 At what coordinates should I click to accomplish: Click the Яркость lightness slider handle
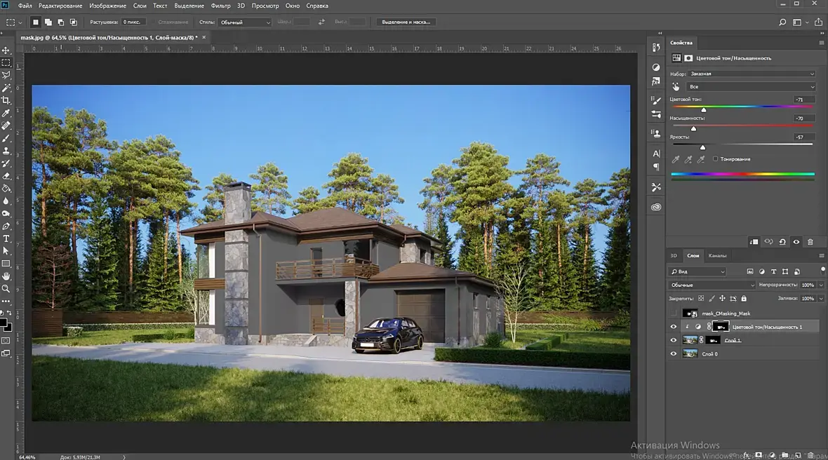pos(703,147)
